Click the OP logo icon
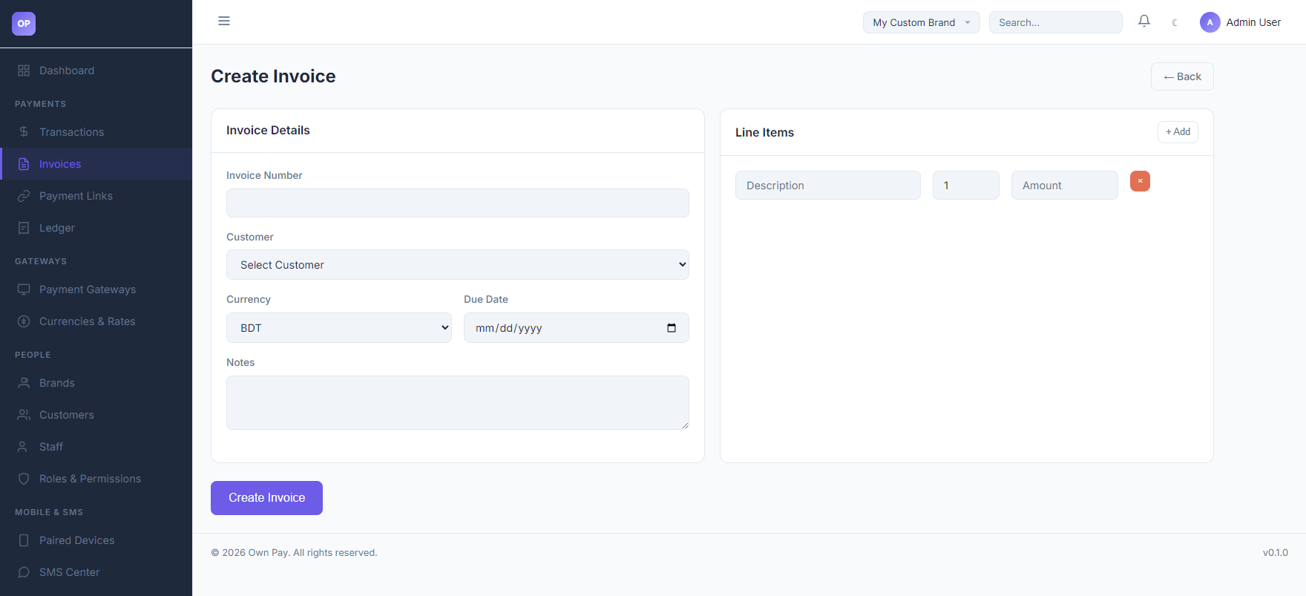 click(24, 24)
